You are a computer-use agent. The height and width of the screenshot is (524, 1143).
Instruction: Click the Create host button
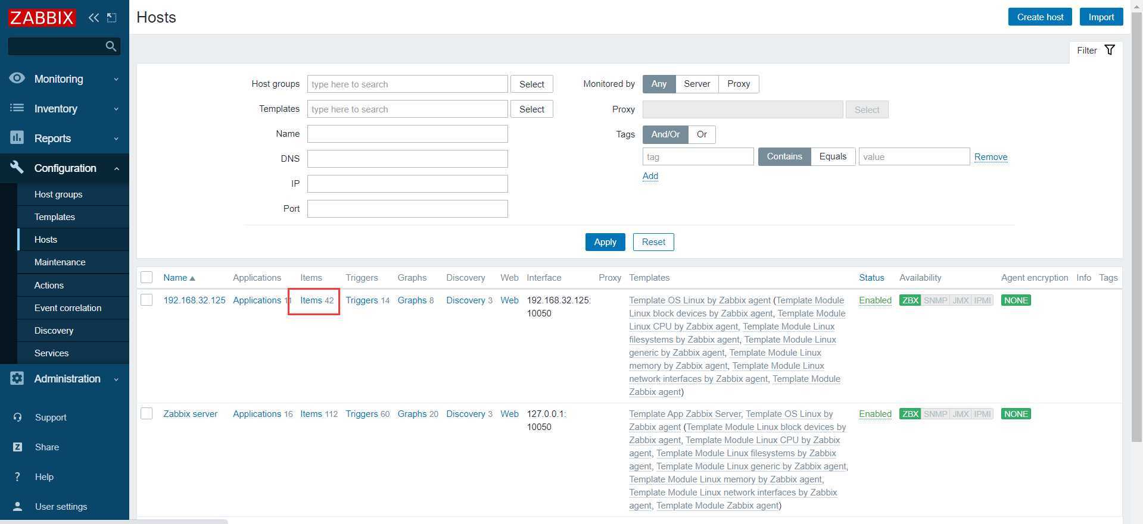coord(1040,17)
